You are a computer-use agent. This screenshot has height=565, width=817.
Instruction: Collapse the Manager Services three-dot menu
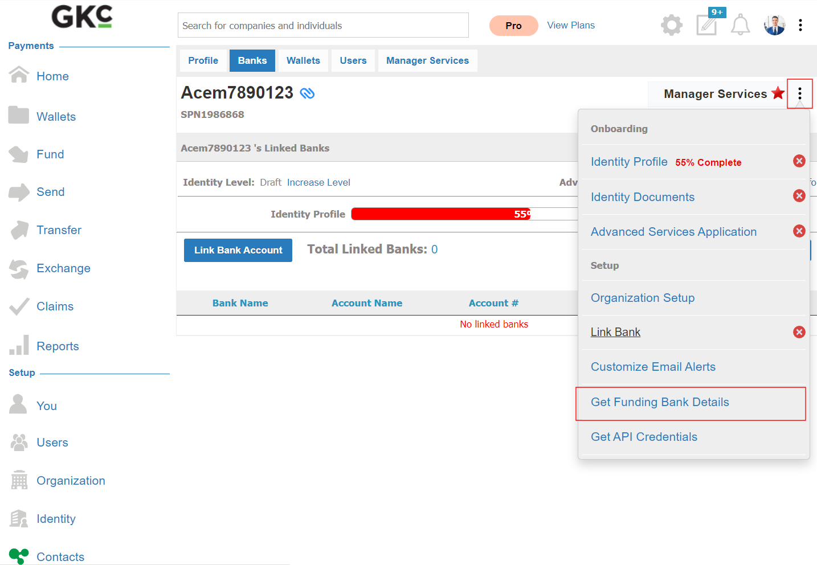pyautogui.click(x=800, y=93)
